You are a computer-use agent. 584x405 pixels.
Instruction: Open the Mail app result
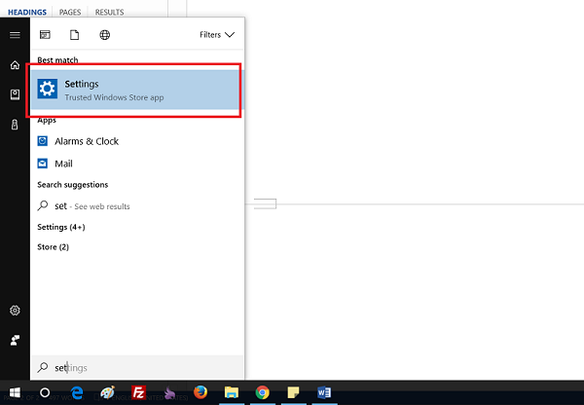[x=63, y=164]
